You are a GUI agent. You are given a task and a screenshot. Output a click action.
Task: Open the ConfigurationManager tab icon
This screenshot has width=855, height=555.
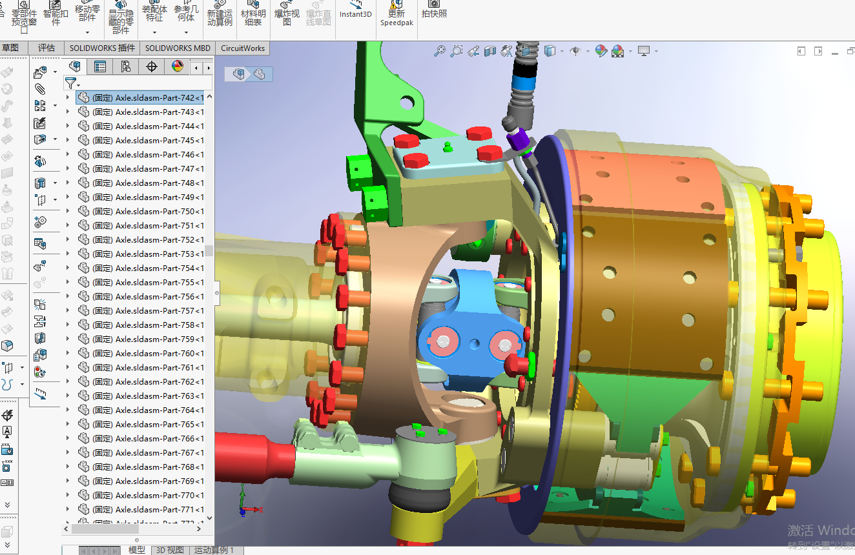click(x=125, y=66)
